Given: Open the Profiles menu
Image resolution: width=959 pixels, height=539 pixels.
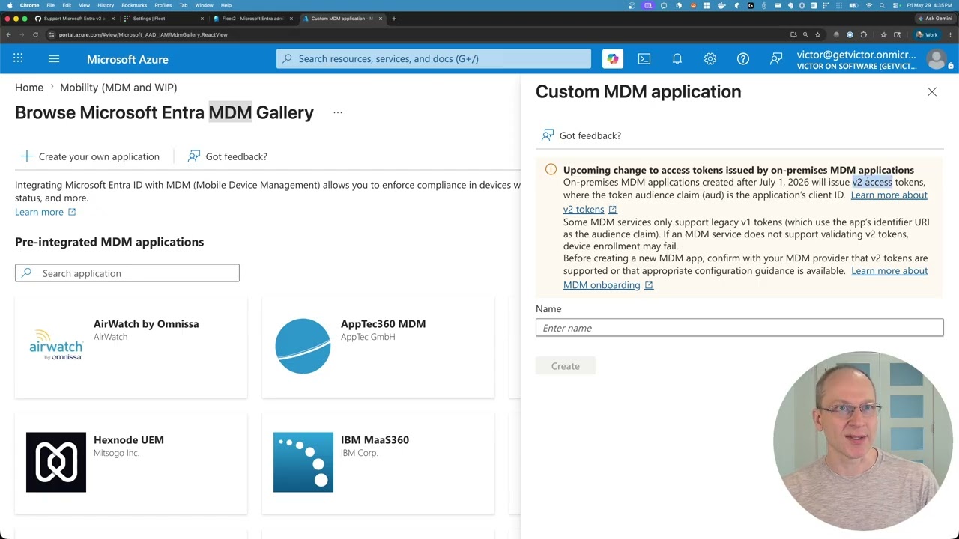Looking at the screenshot, I should (x=163, y=5).
